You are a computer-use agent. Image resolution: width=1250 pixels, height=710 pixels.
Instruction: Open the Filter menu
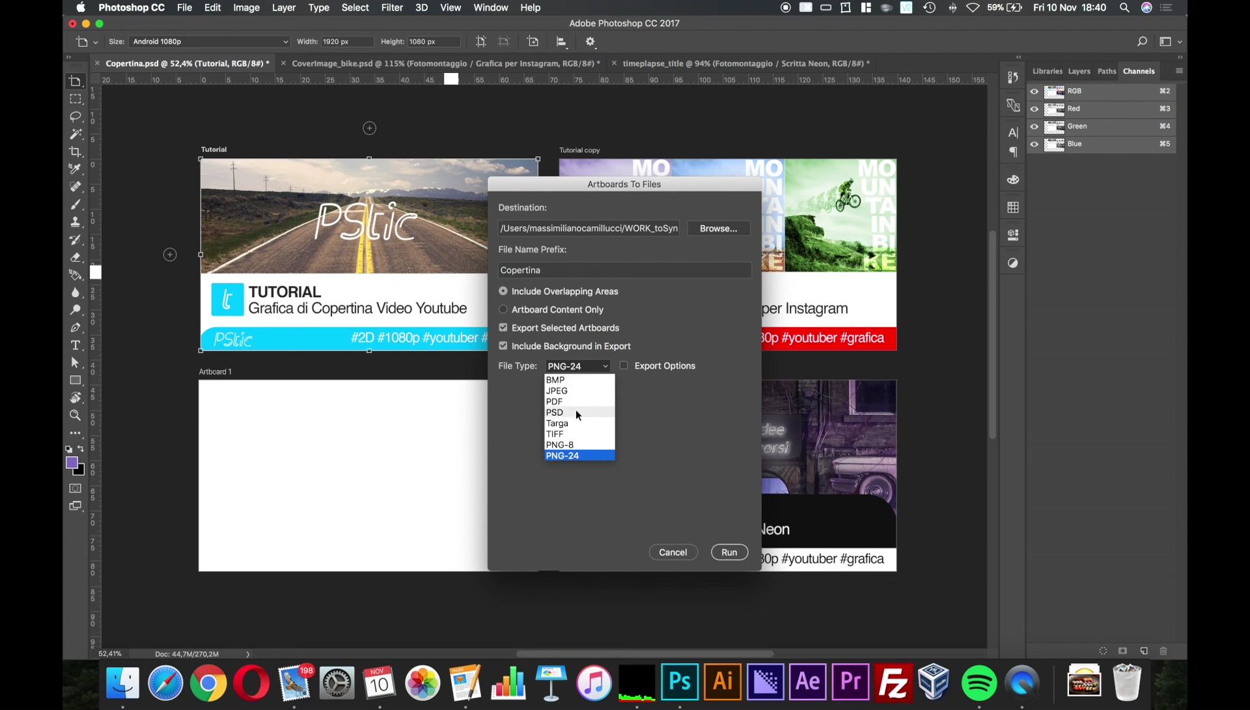(392, 8)
